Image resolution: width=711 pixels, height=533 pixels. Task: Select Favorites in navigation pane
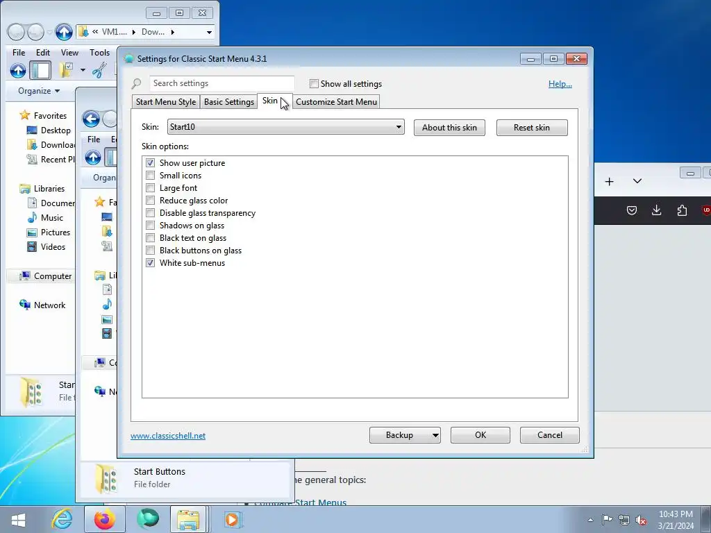[44, 116]
